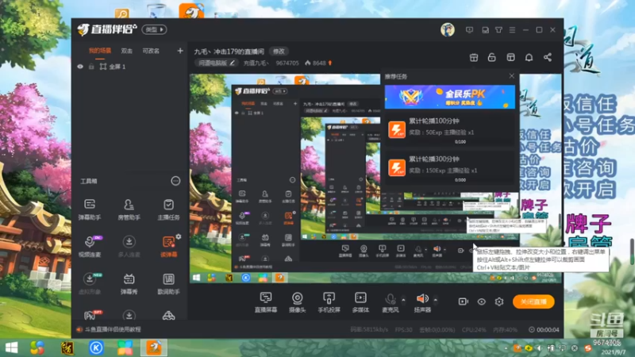Viewport: 635px width, 357px height.
Task: Open the 全民乐PK banner
Action: pos(449,97)
